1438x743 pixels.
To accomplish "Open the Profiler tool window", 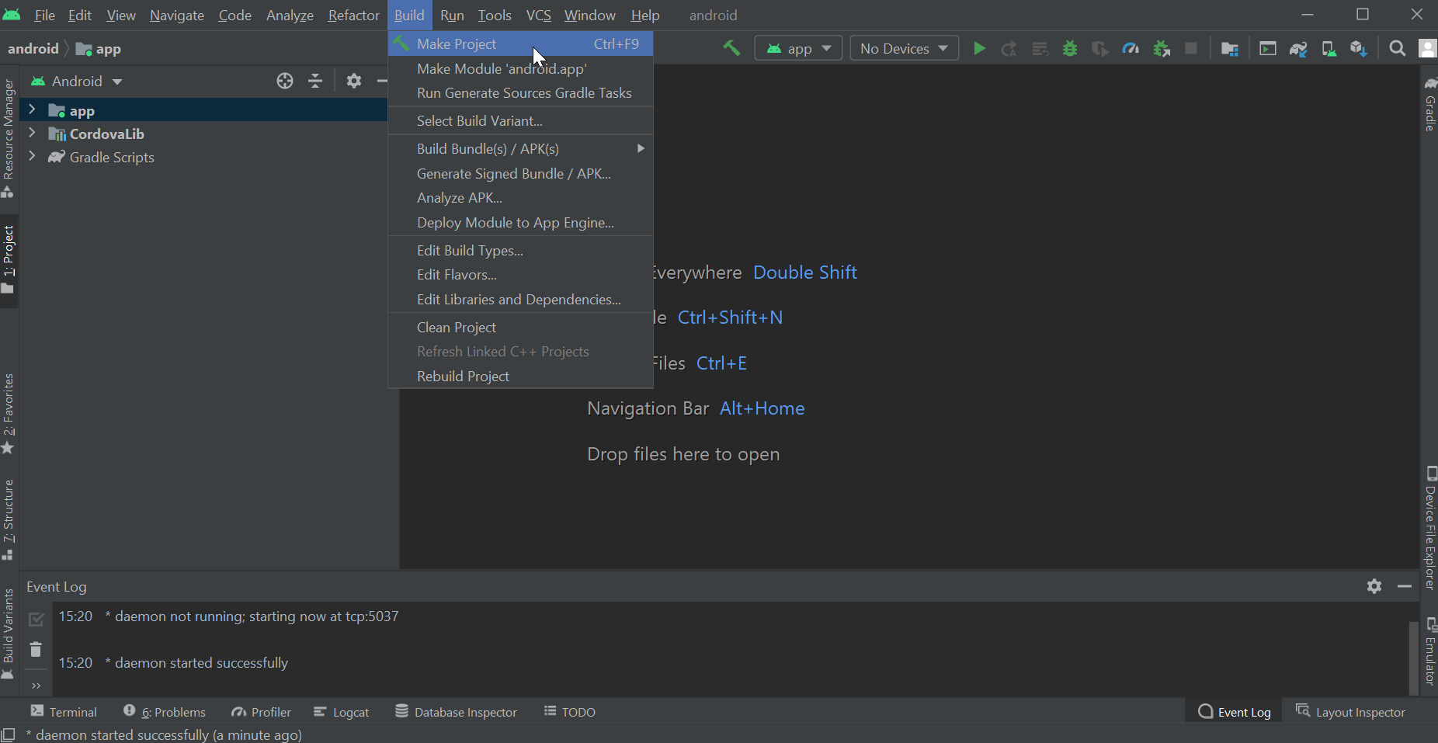I will pyautogui.click(x=261, y=711).
